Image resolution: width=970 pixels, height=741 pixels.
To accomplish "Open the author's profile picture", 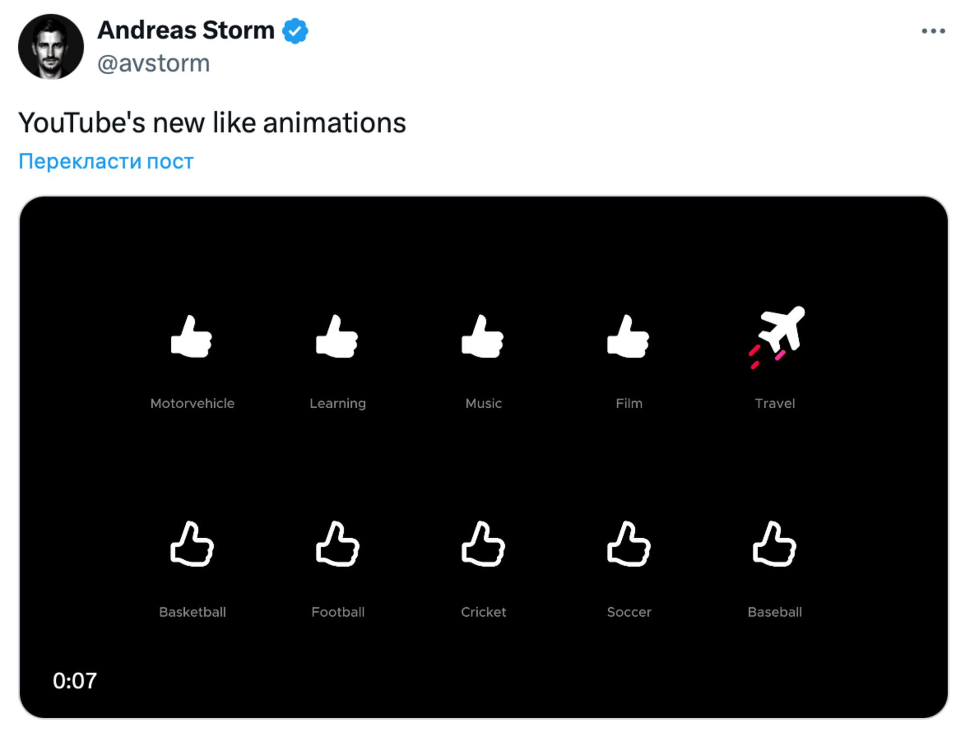I will tap(51, 47).
